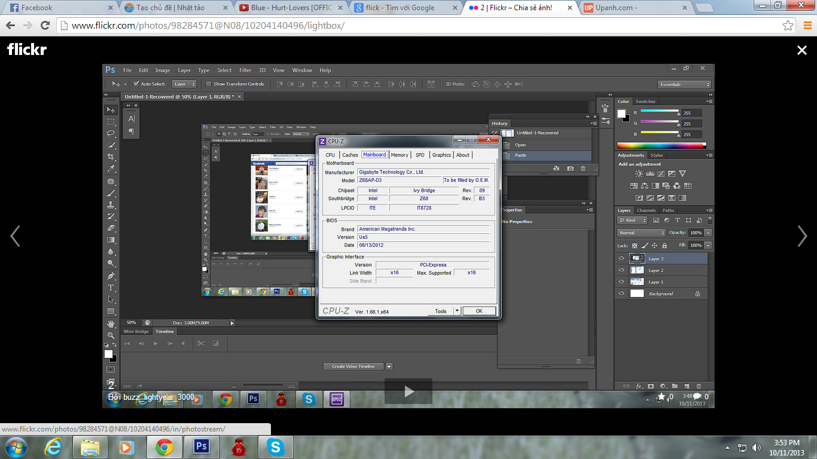
Task: Toggle the Auto-Select checkbox
Action: (136, 84)
